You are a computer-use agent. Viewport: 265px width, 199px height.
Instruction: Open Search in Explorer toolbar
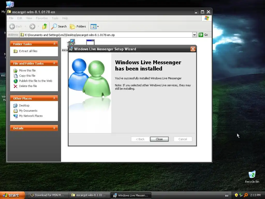point(59,26)
